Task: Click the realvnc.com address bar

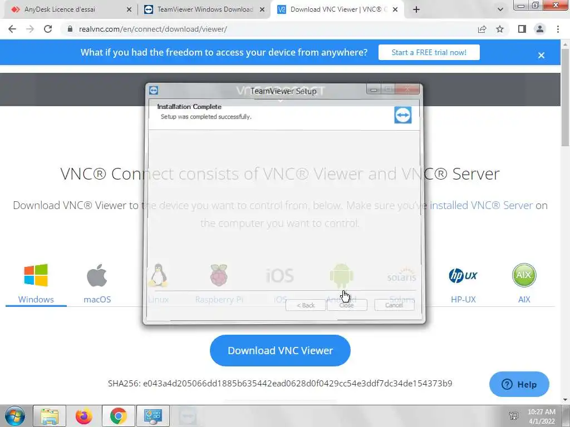Action: tap(269, 29)
